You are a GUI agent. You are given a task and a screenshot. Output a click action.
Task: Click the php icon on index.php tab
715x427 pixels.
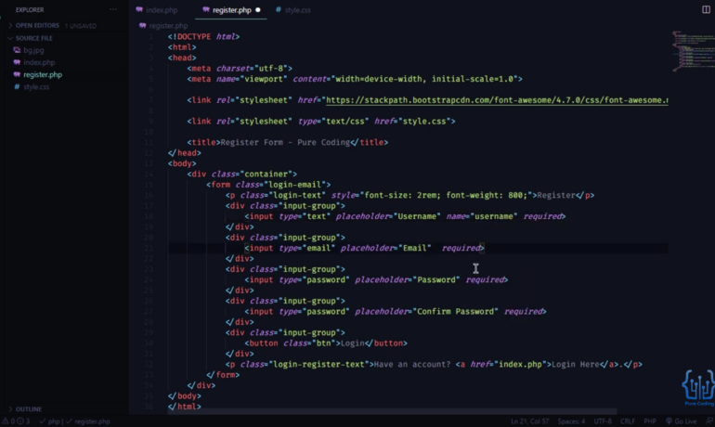pos(139,9)
